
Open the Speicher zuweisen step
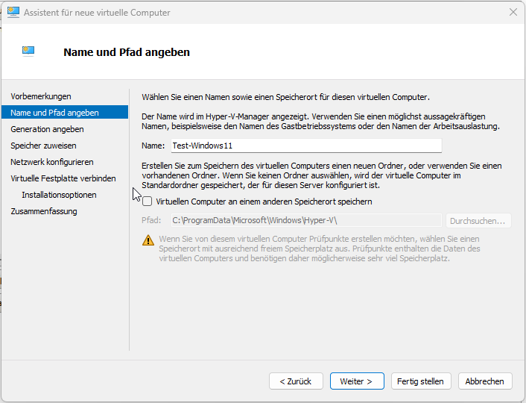click(43, 146)
